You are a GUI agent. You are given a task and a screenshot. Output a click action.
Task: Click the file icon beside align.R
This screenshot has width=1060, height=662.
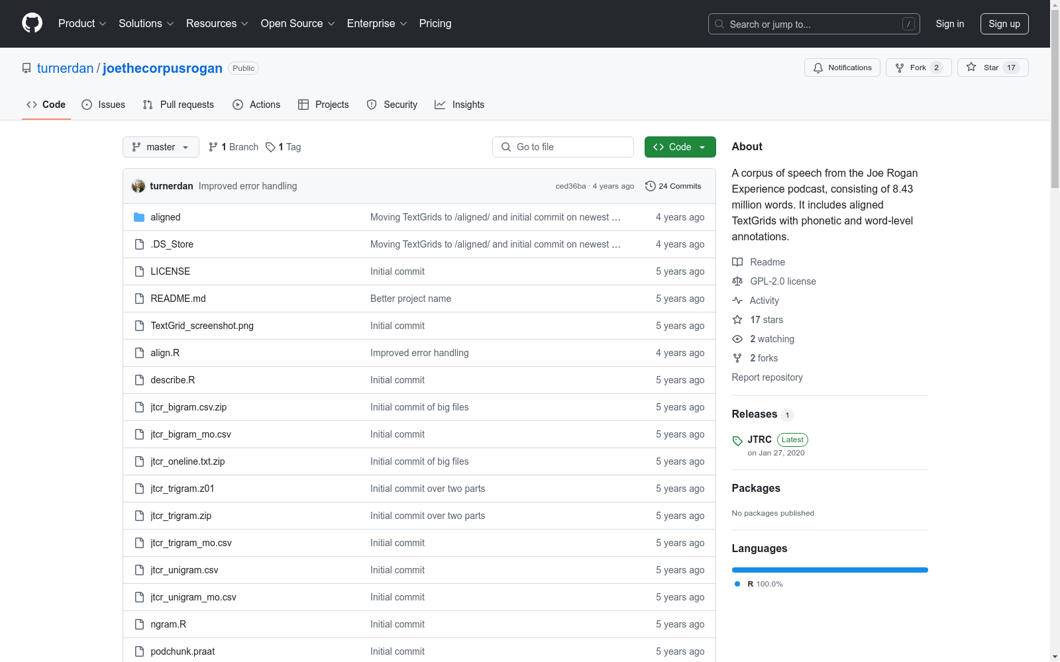[x=139, y=353]
